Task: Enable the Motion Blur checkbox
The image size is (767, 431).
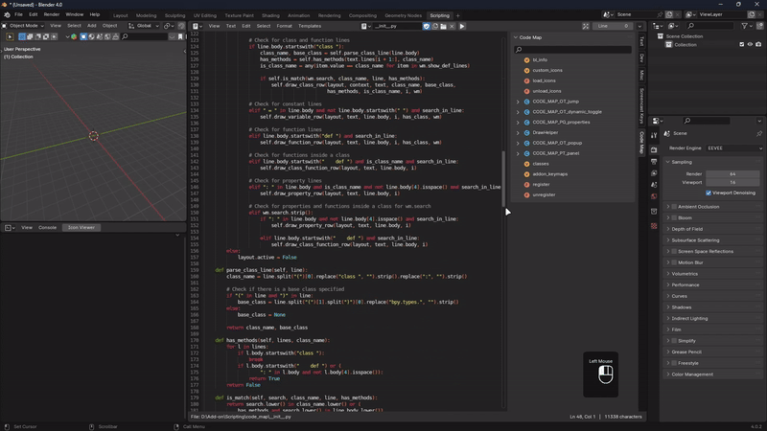Action: coord(674,262)
